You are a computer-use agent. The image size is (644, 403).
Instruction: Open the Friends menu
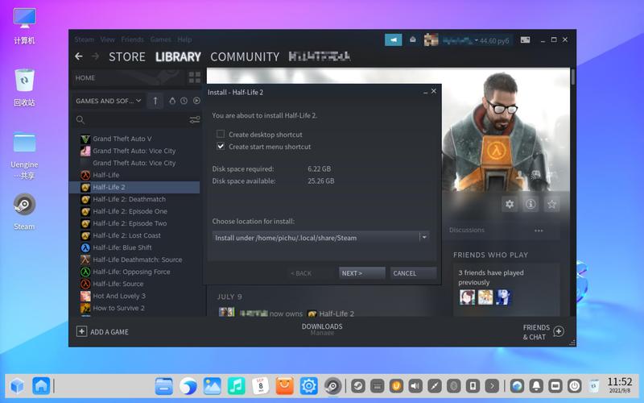[132, 39]
